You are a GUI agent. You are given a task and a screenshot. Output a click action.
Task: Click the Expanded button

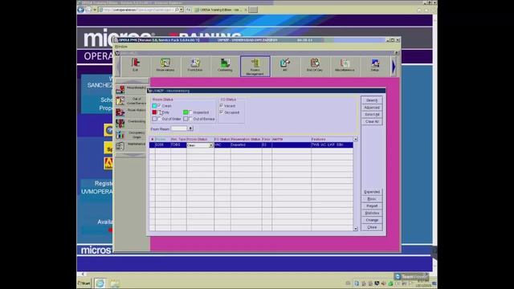pyautogui.click(x=372, y=192)
